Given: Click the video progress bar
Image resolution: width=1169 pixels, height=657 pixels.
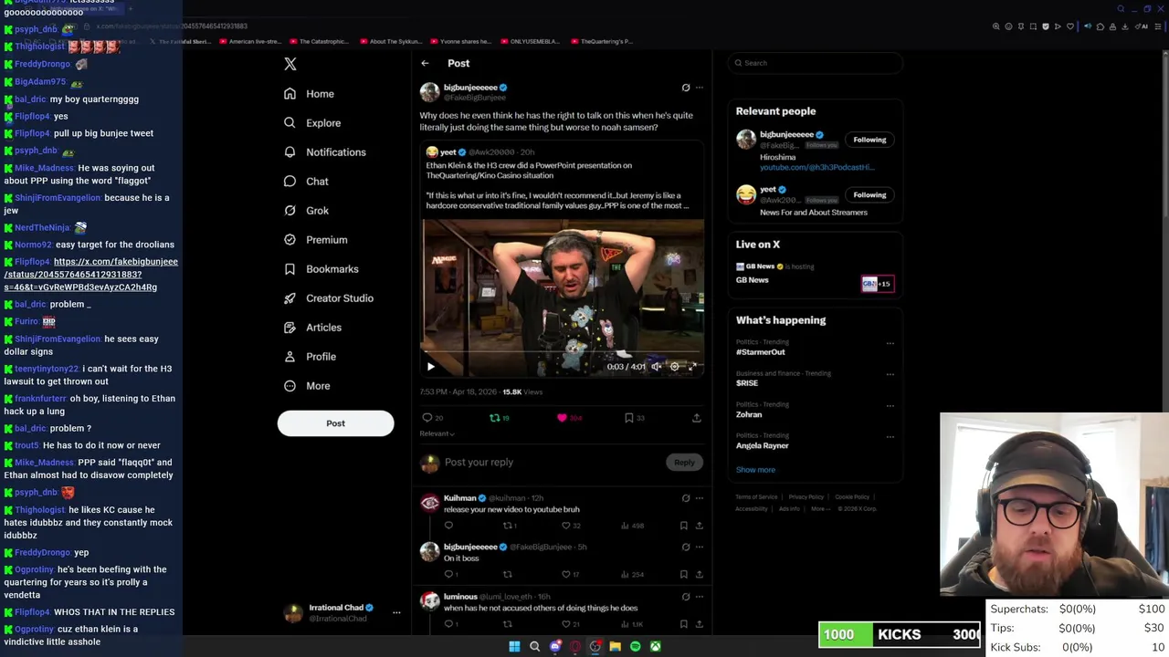Looking at the screenshot, I should [562, 351].
